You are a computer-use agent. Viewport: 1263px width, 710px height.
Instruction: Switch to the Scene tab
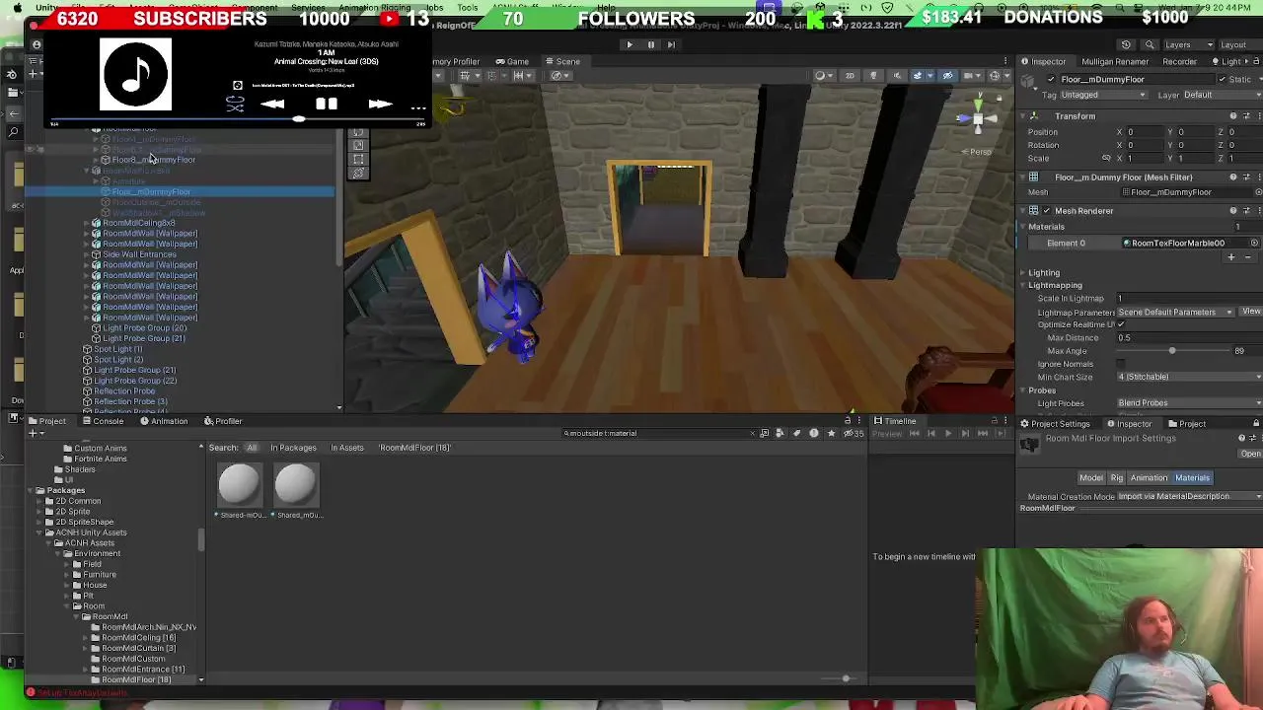pos(562,61)
